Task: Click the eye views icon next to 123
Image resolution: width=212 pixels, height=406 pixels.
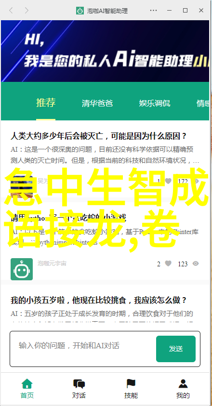Action: [x=196, y=263]
